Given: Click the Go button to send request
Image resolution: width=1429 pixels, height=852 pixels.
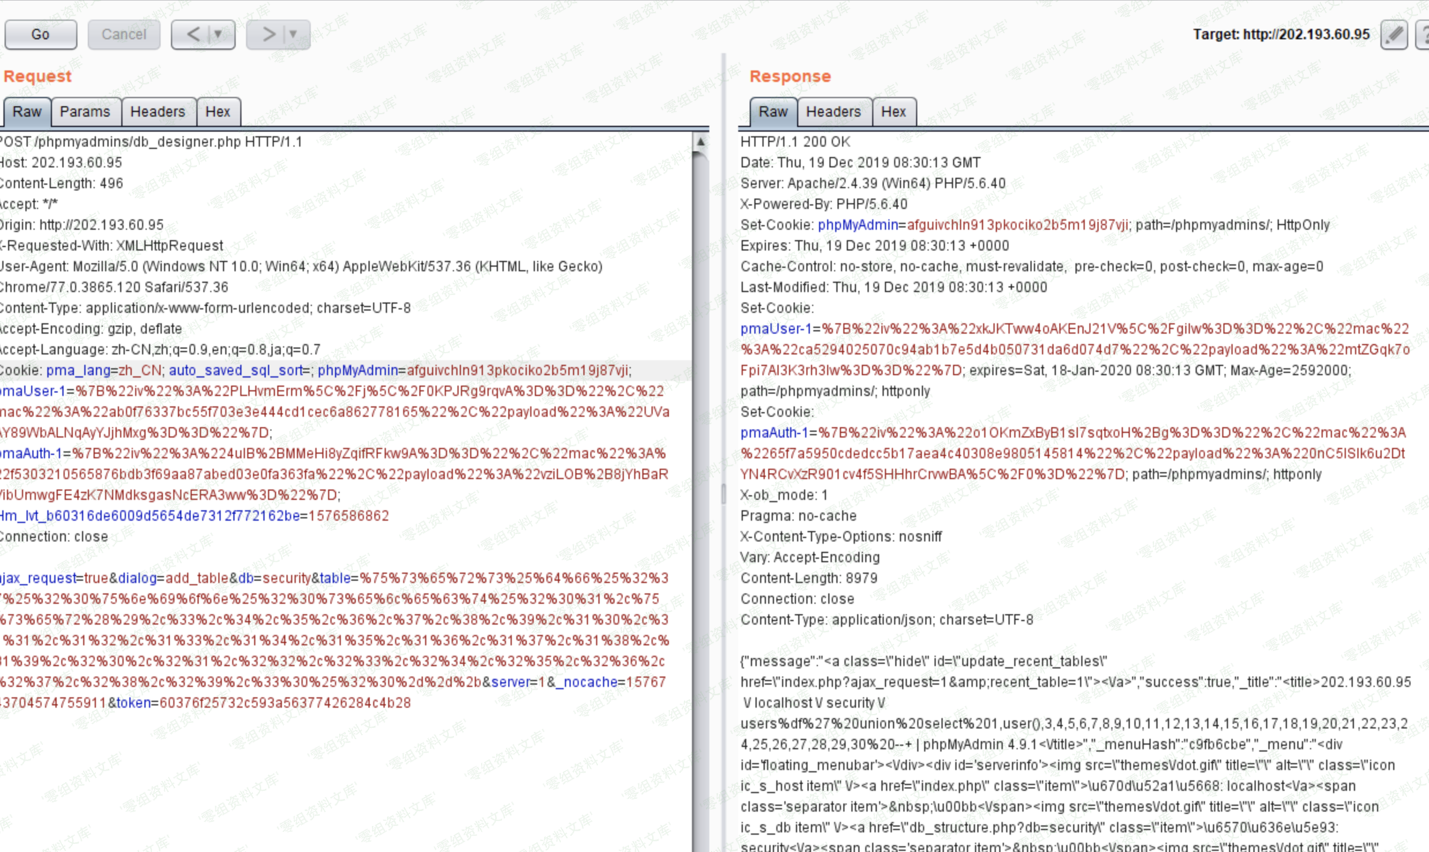Looking at the screenshot, I should tap(40, 35).
